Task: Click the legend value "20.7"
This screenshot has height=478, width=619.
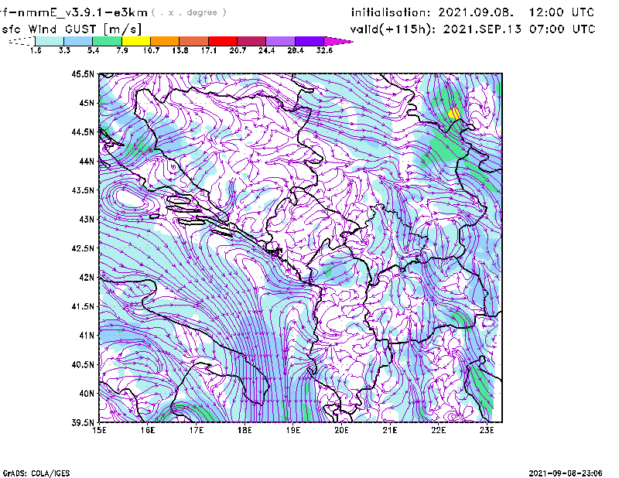Action: 238,50
